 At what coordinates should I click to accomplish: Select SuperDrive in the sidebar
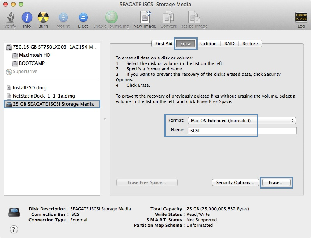52,72
